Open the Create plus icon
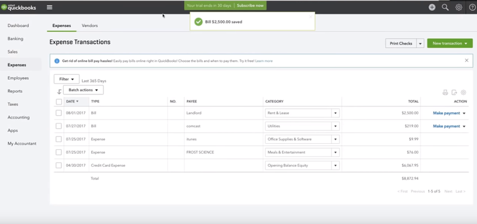Screen dimensions: 477x224 coord(432,7)
